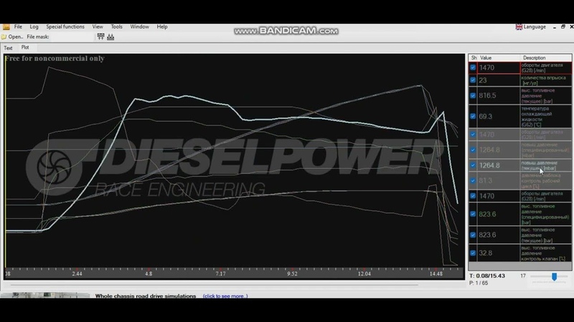This screenshot has height=322, width=574.
Task: Click "Whole chassis road drive simulations" text
Action: 146,296
